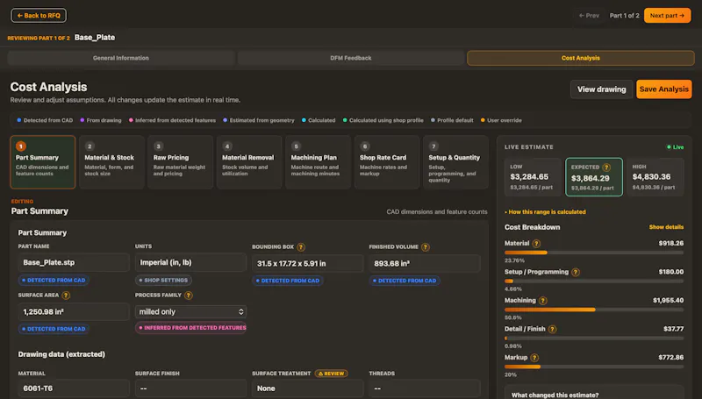Click Detected From CAD badge under Part Name
The height and width of the screenshot is (399, 702).
[x=54, y=281]
